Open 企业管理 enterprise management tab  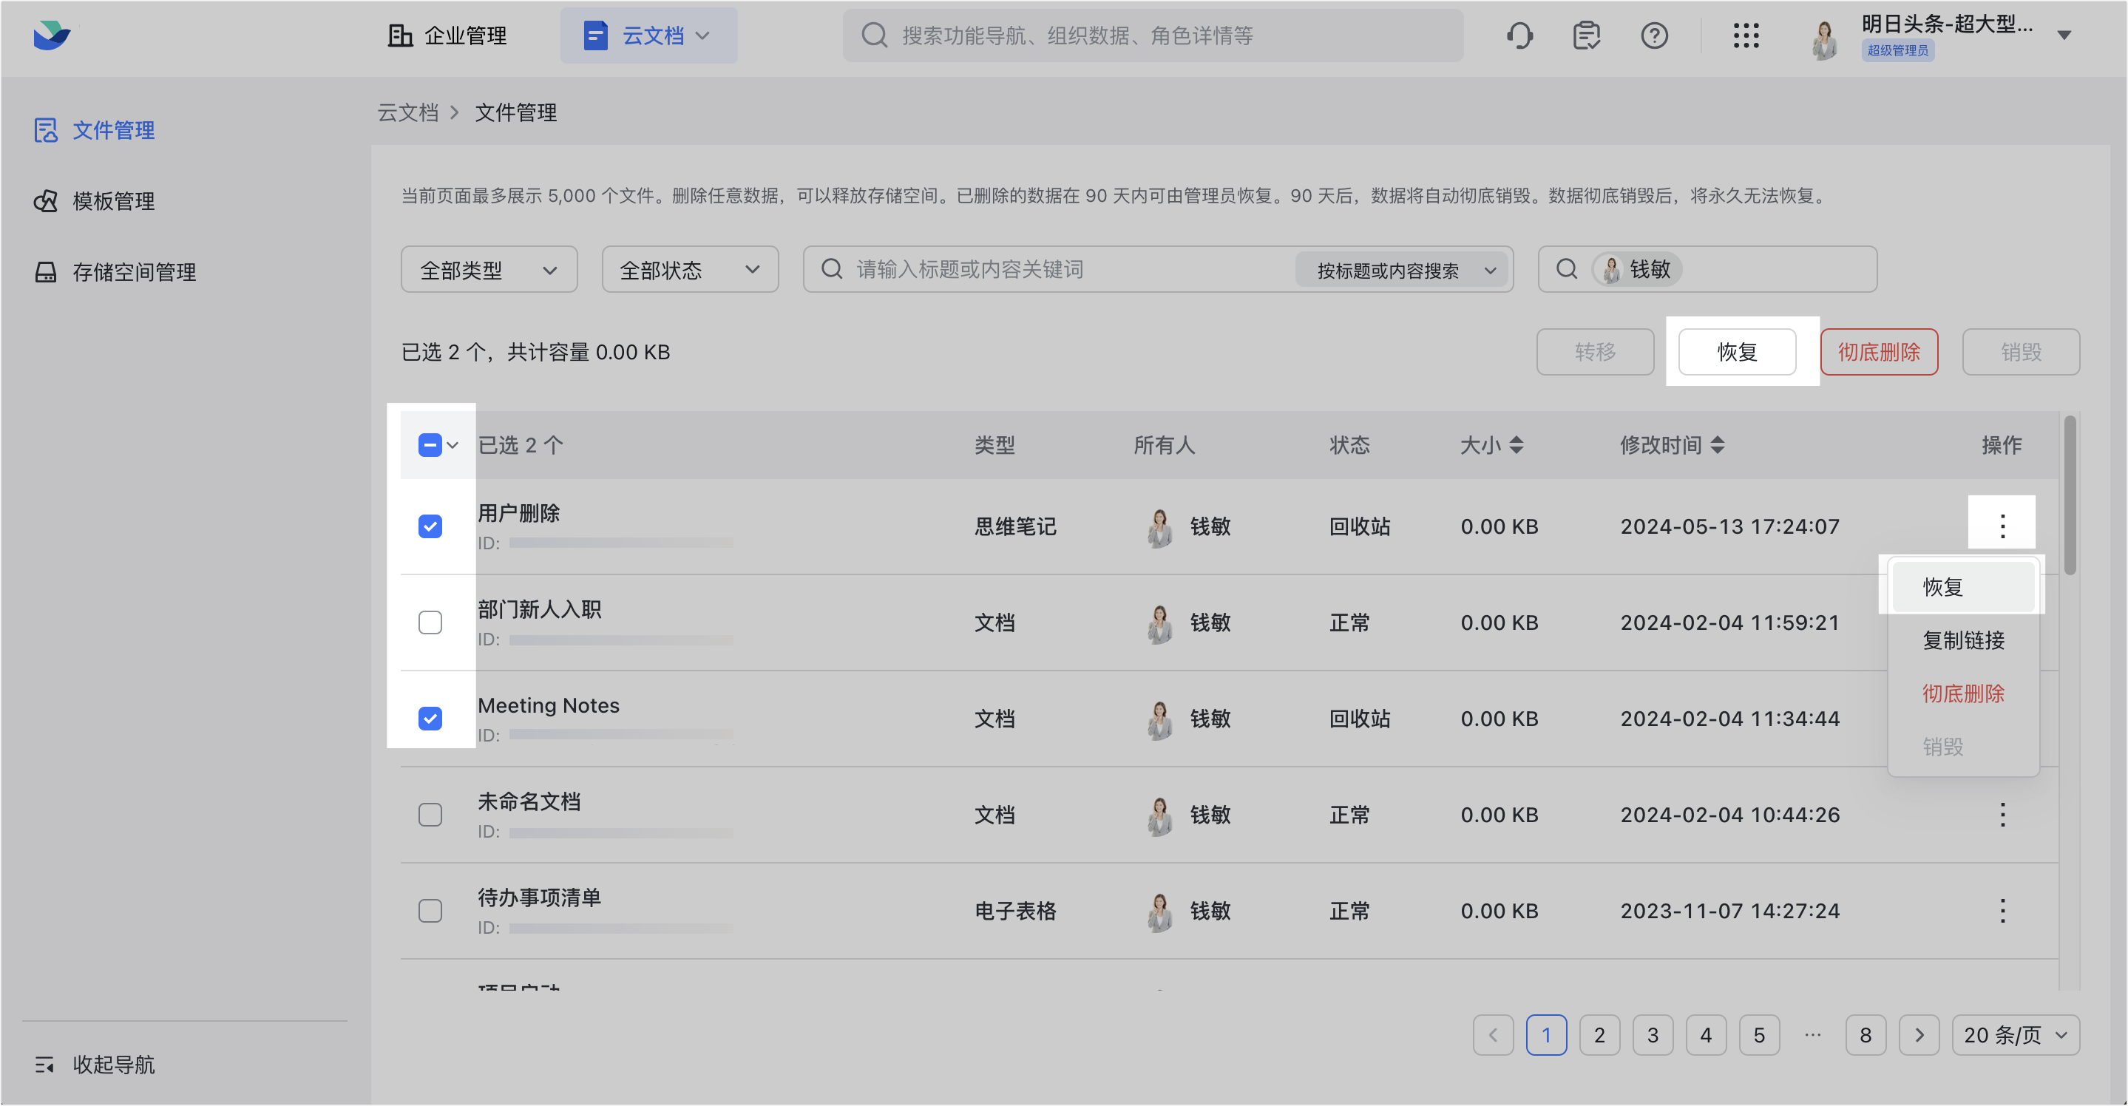pyautogui.click(x=447, y=35)
